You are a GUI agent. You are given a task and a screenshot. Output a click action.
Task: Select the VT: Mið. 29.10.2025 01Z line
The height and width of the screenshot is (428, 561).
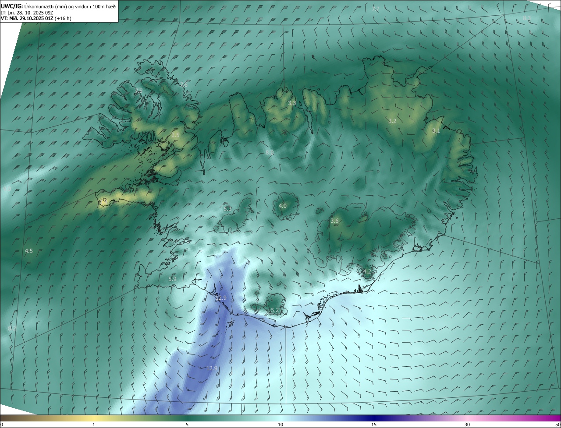click(x=27, y=18)
